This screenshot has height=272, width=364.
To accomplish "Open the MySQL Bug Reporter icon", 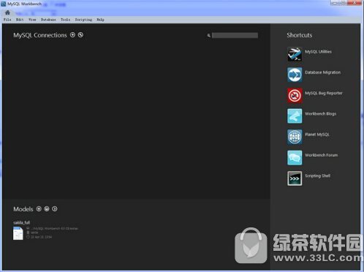I will 295,95.
